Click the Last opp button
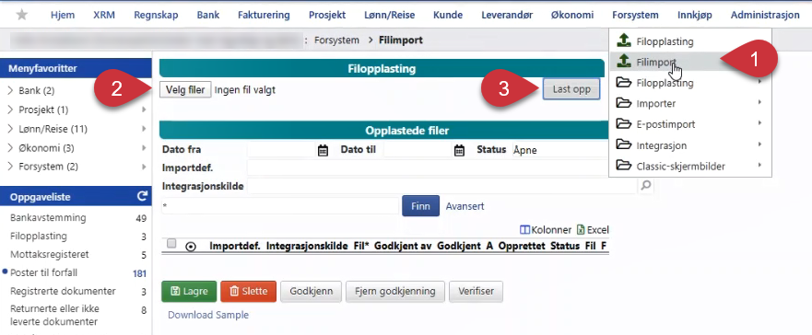The image size is (812, 335). coord(571,89)
